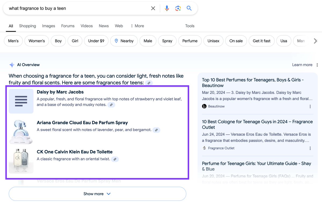Apply the Spray filter chip
The width and height of the screenshot is (322, 204).
point(167,41)
